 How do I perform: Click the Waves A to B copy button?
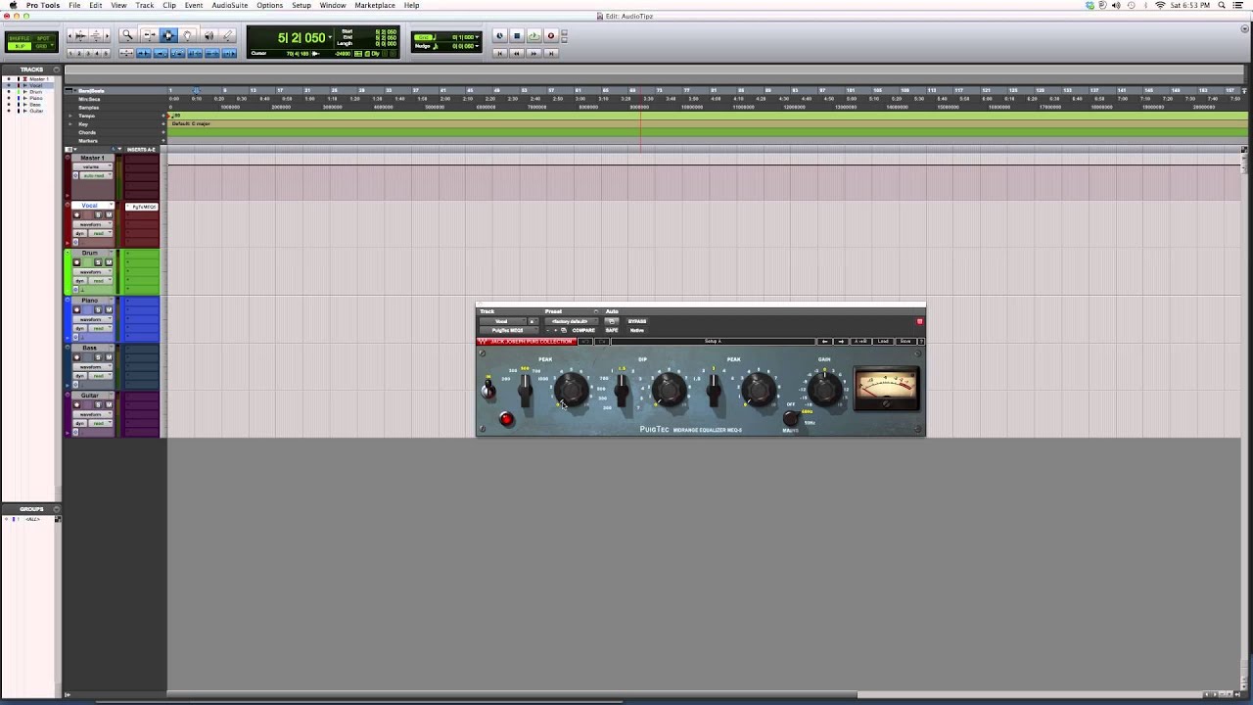point(860,341)
